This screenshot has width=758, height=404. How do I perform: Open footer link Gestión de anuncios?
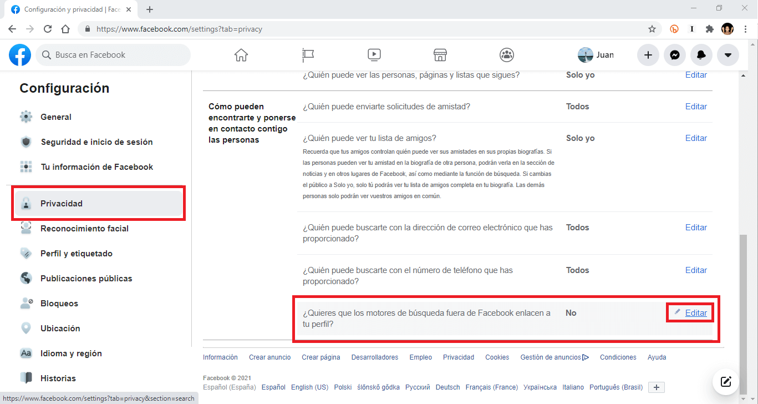coord(554,357)
